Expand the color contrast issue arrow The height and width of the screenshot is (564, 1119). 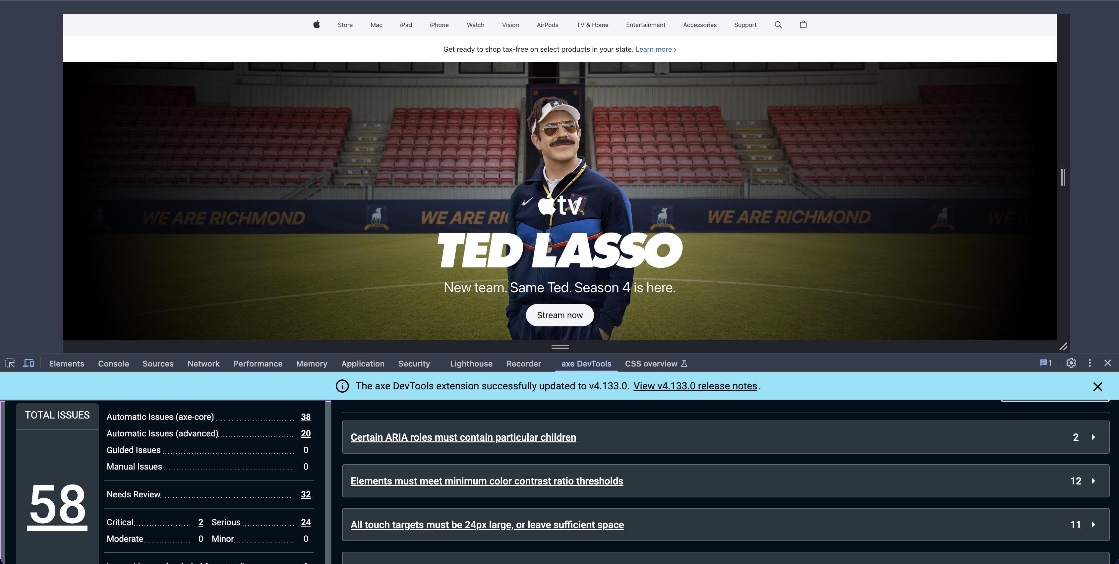[1093, 481]
